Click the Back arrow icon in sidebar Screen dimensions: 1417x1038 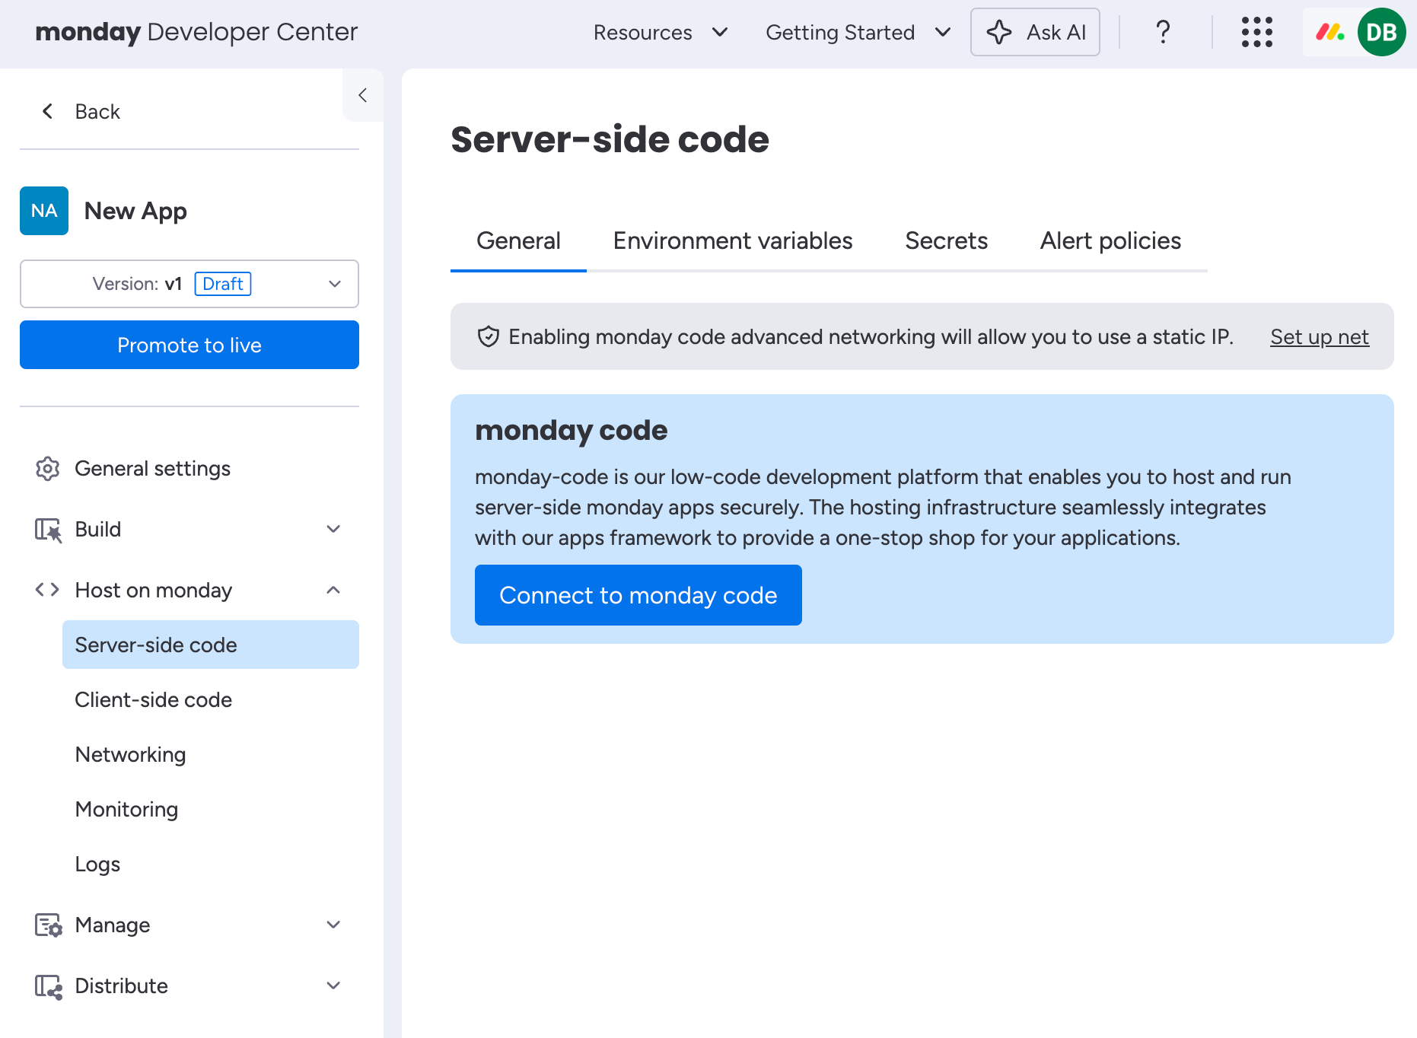click(x=47, y=112)
